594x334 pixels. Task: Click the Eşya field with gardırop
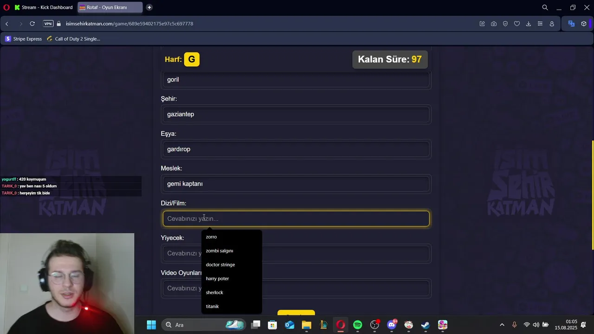[296, 149]
